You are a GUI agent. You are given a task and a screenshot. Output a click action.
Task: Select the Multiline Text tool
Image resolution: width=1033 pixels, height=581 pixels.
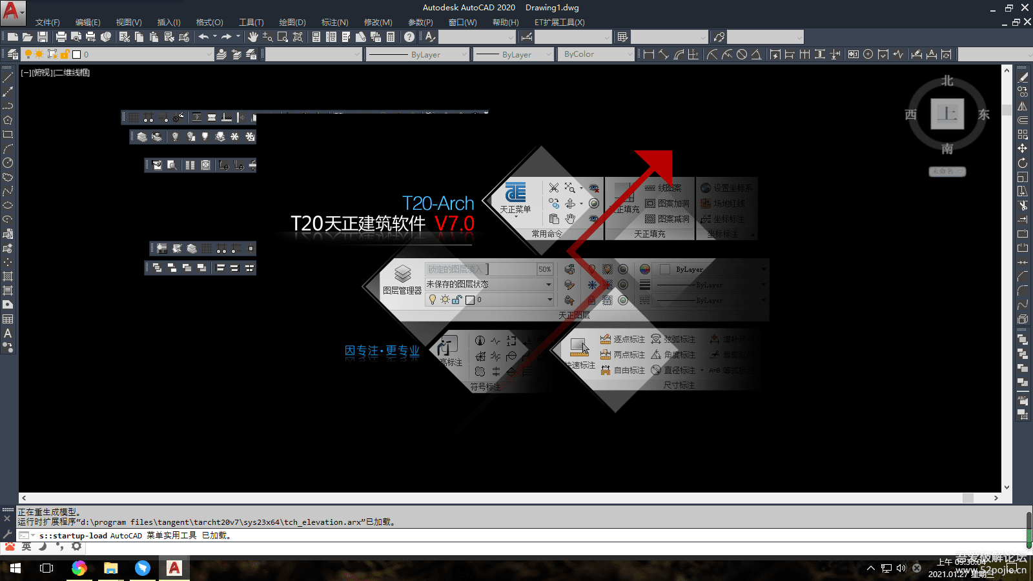8,333
